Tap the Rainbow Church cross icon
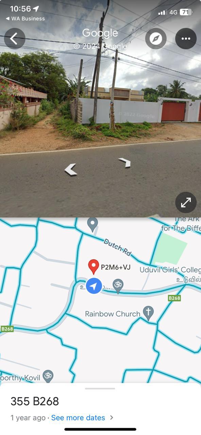Image resolution: width=201 pixels, height=435 pixels. point(148,313)
